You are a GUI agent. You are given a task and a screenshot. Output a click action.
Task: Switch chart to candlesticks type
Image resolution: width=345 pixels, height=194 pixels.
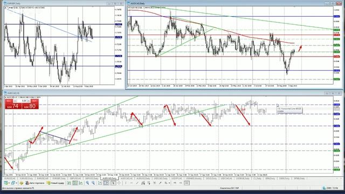click(x=75, y=183)
